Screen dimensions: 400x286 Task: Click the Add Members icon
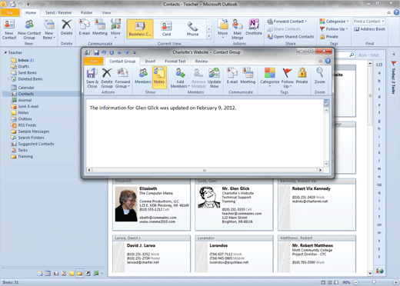pyautogui.click(x=180, y=72)
